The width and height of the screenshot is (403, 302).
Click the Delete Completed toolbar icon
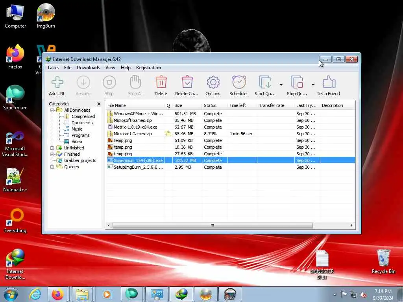click(187, 86)
